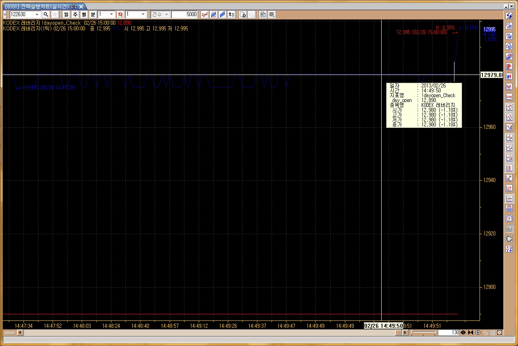Screen dimensions: 518x346
Task: Open the grid table icon in top toolbar
Action: pos(272,15)
